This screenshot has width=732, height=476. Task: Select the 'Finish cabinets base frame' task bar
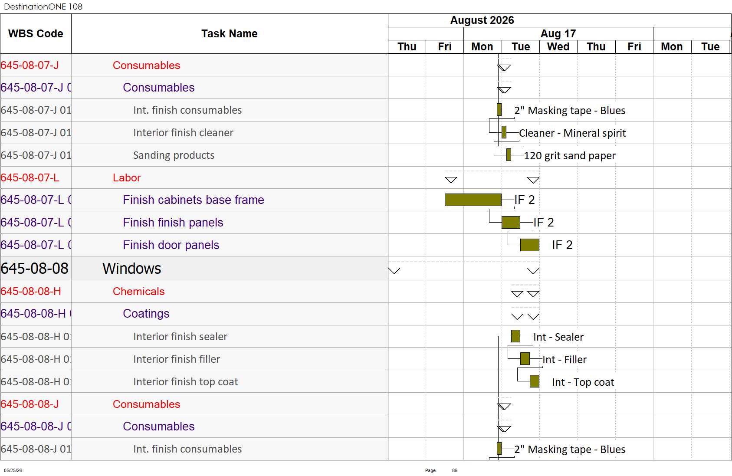(473, 200)
